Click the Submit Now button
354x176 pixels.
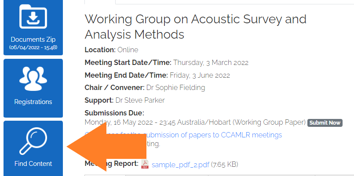coord(325,123)
